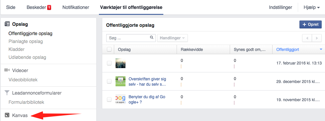Select Værktøjer til offentliggørelse tab
Image resolution: width=325 pixels, height=121 pixels.
point(131,7)
